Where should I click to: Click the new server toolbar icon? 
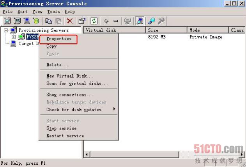point(7,21)
